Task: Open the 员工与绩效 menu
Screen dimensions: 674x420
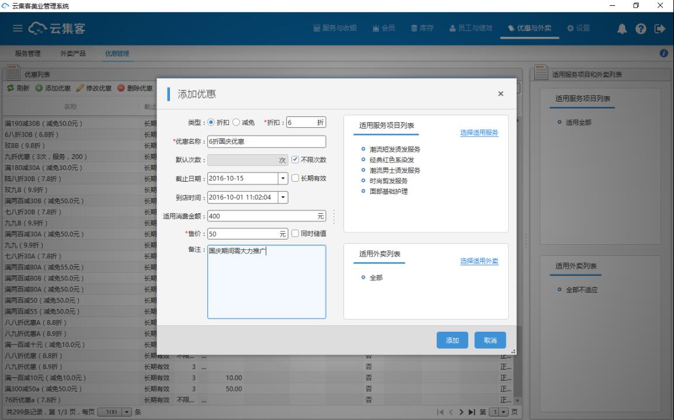Action: 471,28
